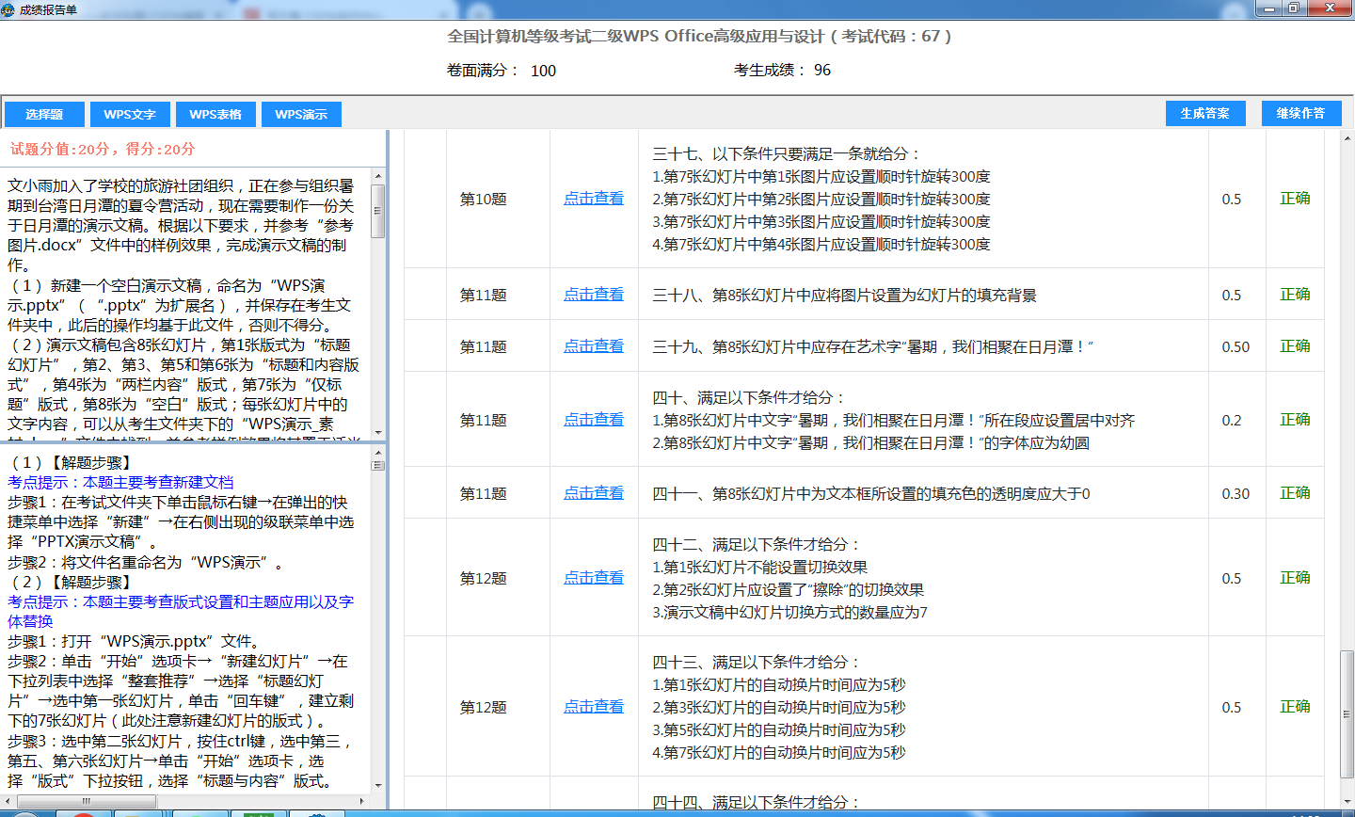Click the line 第2张幻灯片应设置了"擦除"的切换效果
Image resolution: width=1355 pixels, height=817 pixels.
click(789, 590)
